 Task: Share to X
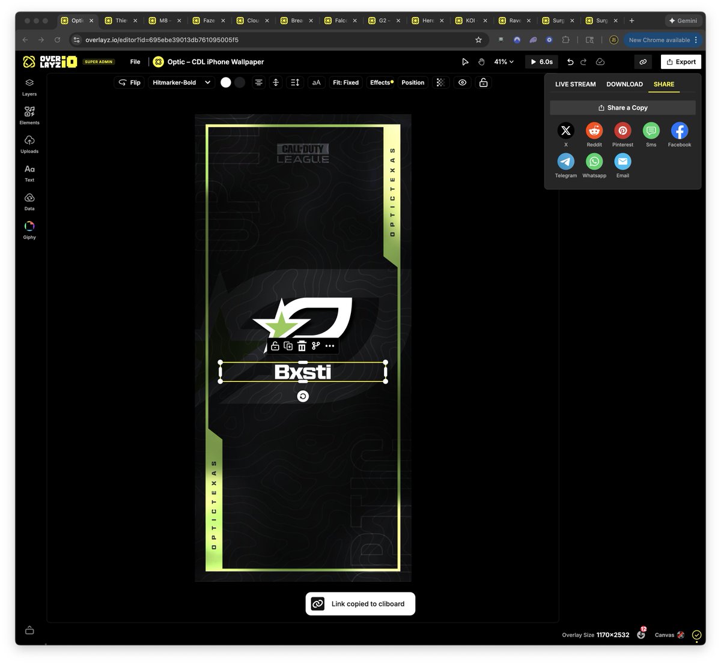[x=565, y=130]
